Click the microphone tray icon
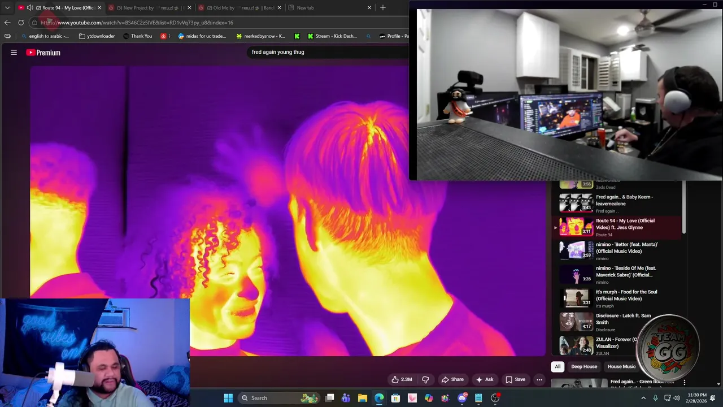Viewport: 723px width, 407px height. point(655,398)
